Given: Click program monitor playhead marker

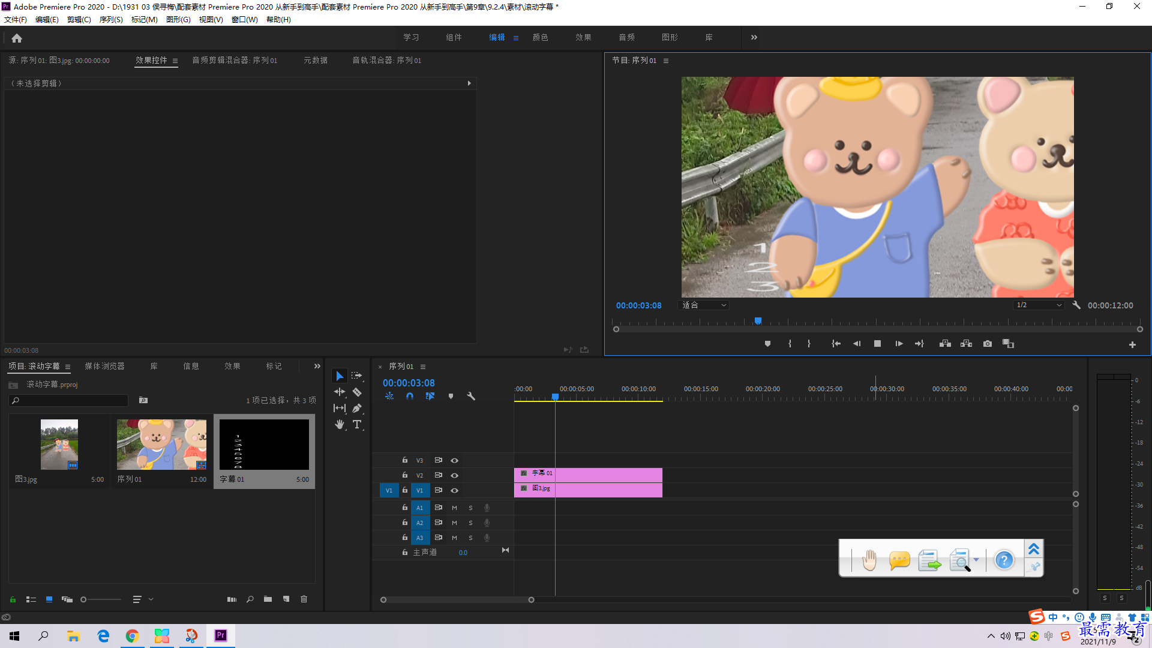Looking at the screenshot, I should (758, 321).
